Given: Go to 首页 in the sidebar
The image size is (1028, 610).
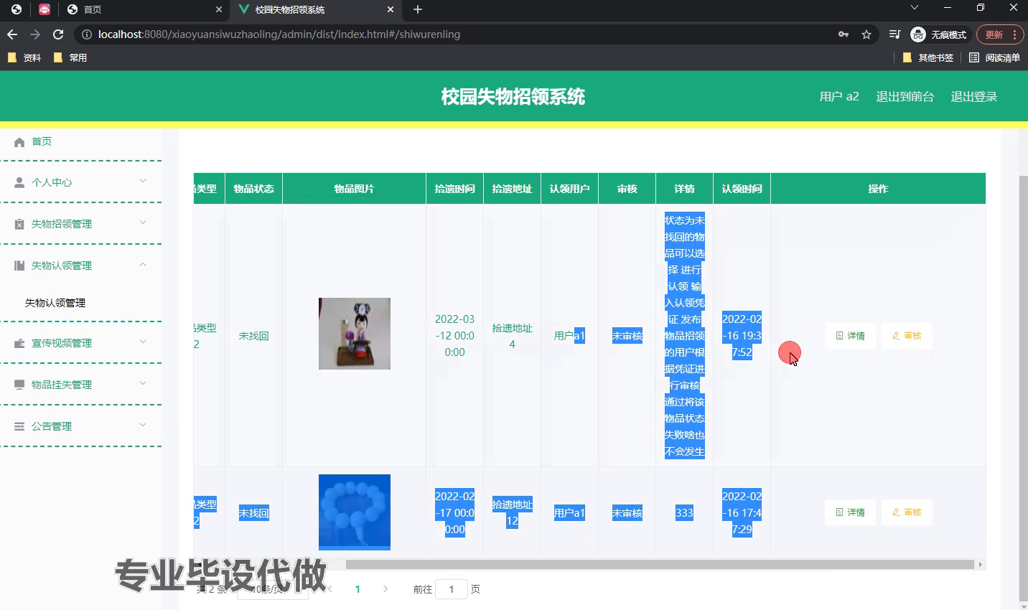Looking at the screenshot, I should (80, 141).
